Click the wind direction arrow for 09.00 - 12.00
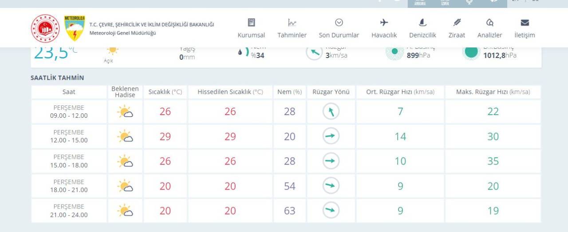Screen dimensions: 568x232 click(331, 112)
